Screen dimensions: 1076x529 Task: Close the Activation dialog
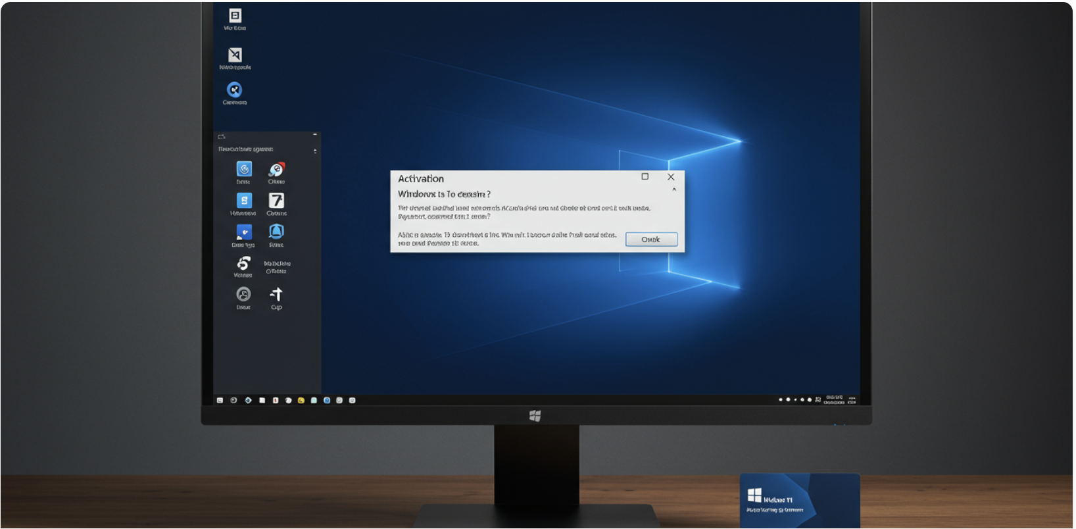(671, 177)
